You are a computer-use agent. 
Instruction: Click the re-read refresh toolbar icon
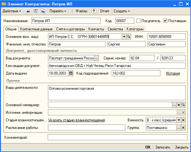click(x=36, y=11)
